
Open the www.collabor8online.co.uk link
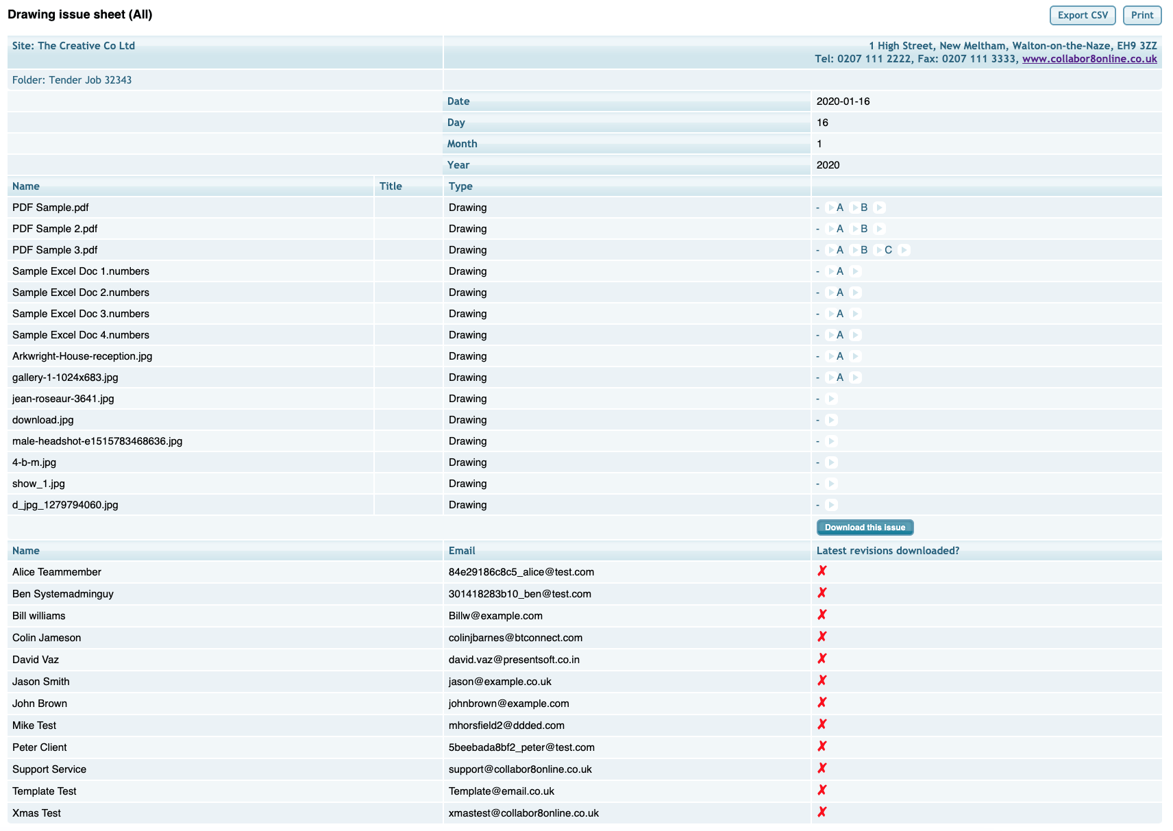[1089, 59]
